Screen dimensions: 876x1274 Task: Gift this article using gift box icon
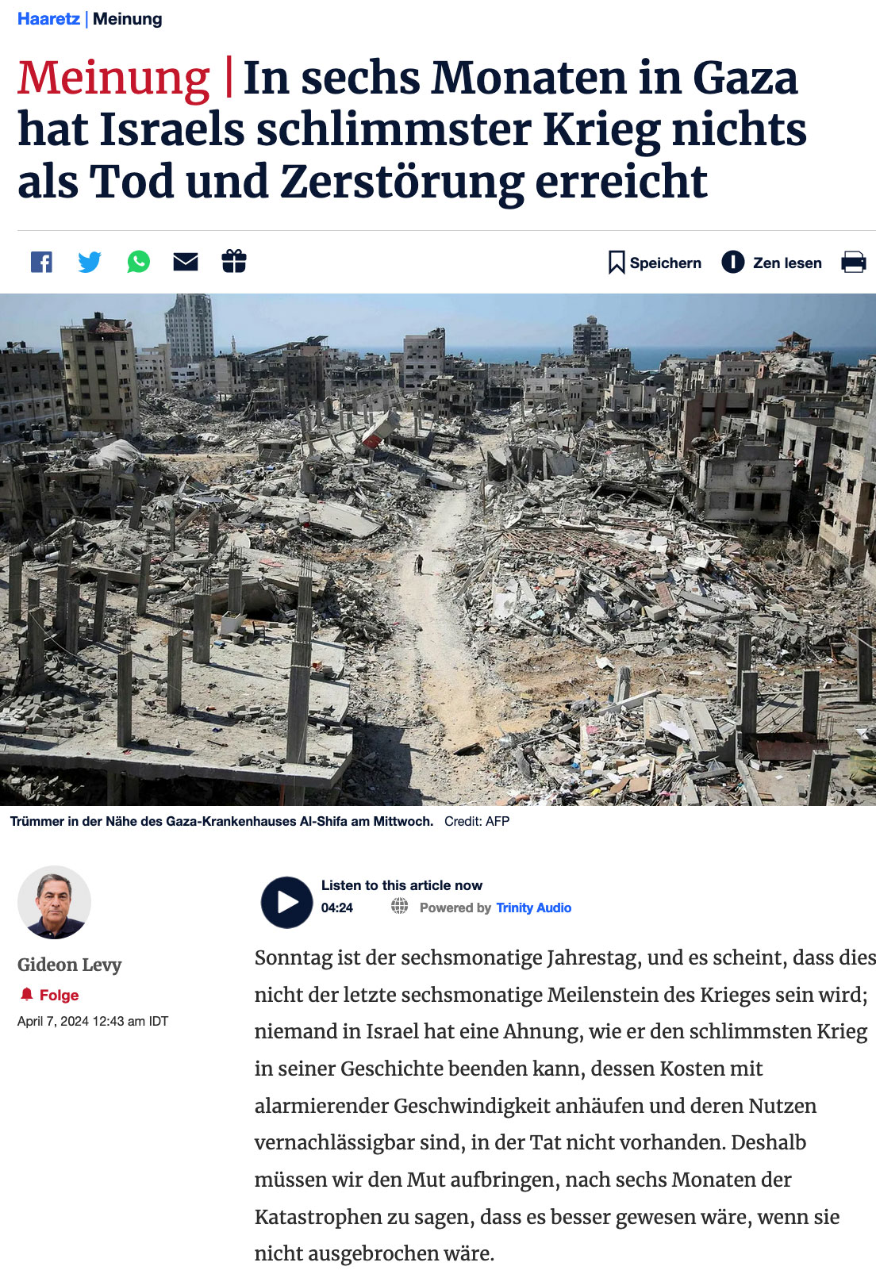(x=234, y=261)
